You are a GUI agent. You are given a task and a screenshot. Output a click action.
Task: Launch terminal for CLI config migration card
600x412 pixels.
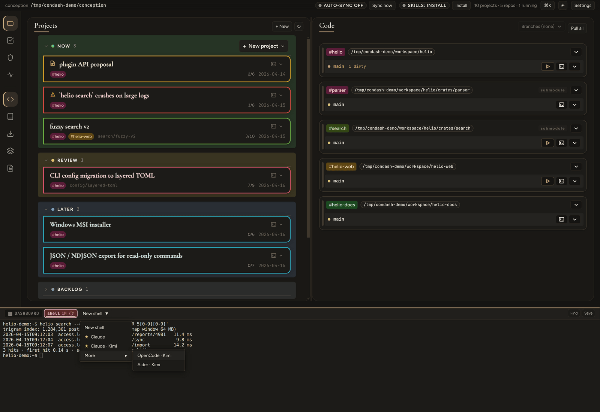(274, 175)
